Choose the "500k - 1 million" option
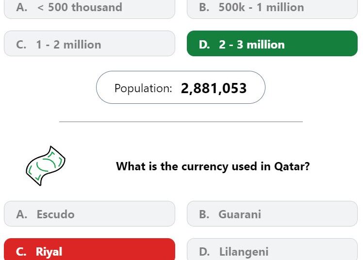Image resolution: width=363 pixels, height=260 pixels. [x=272, y=9]
